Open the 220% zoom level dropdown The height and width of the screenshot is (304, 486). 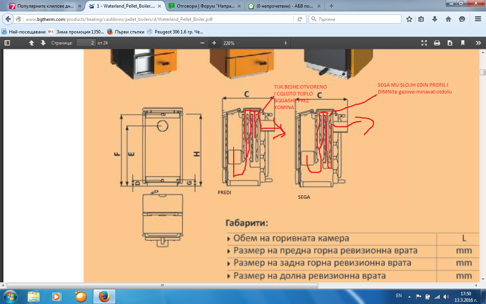tap(256, 43)
